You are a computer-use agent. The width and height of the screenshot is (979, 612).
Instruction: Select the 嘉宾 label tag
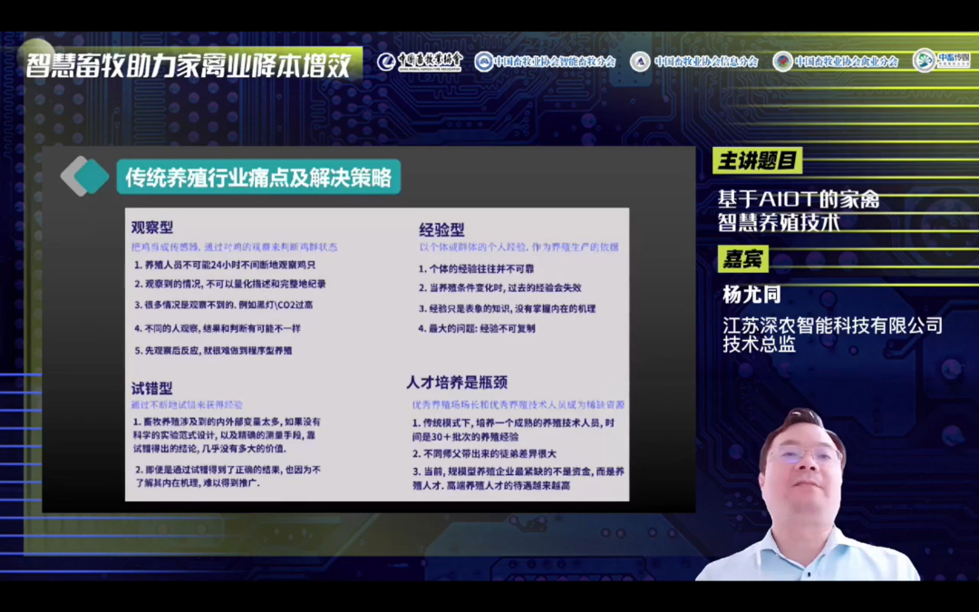tap(743, 259)
